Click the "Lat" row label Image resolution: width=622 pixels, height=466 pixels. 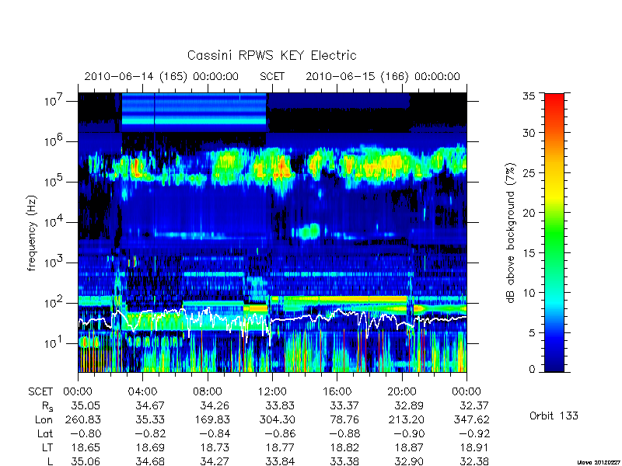(45, 433)
